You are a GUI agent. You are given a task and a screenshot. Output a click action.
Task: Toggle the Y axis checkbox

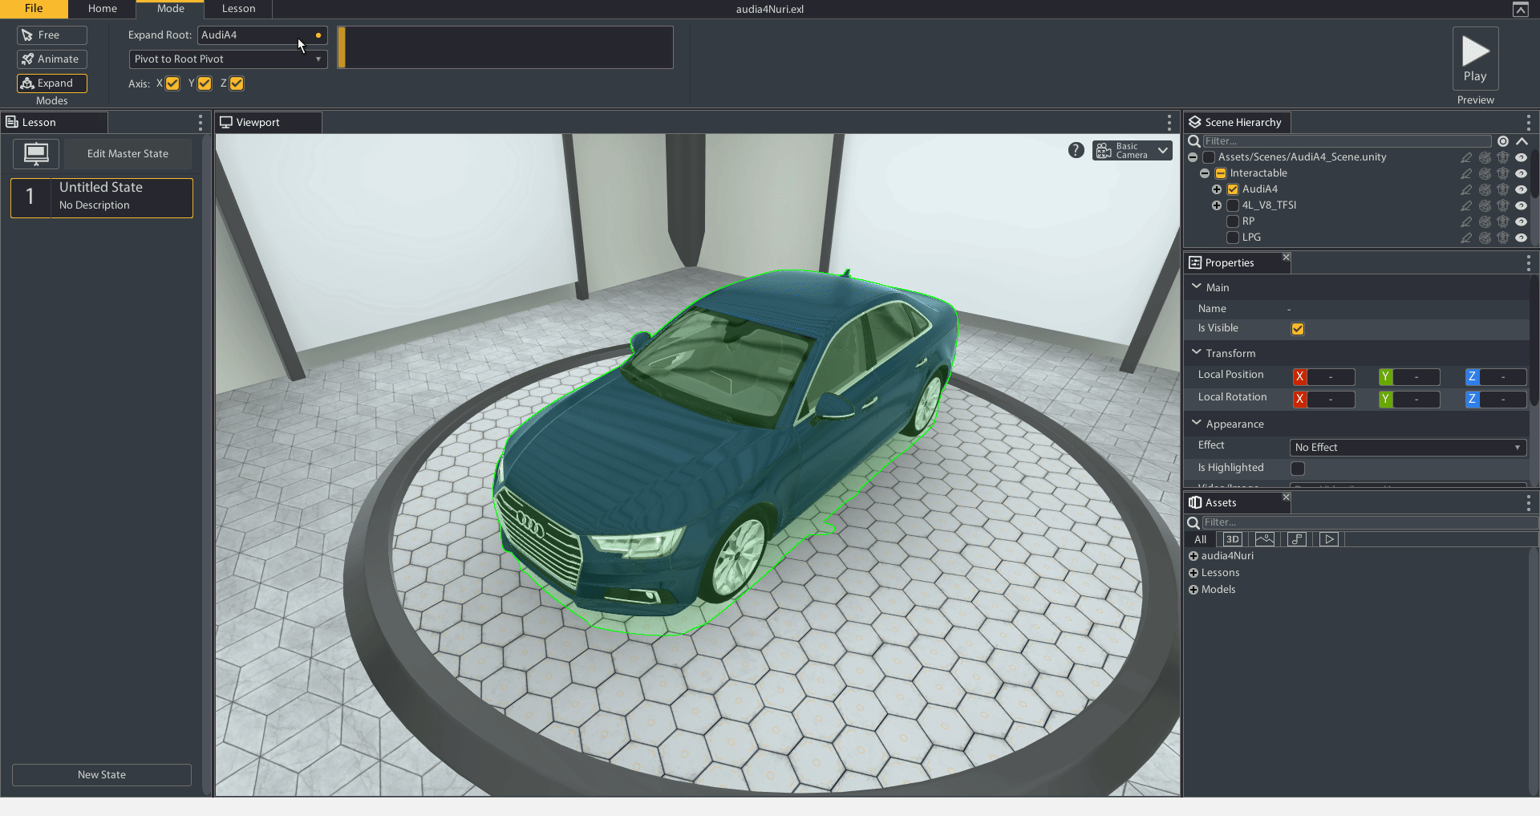(x=205, y=83)
